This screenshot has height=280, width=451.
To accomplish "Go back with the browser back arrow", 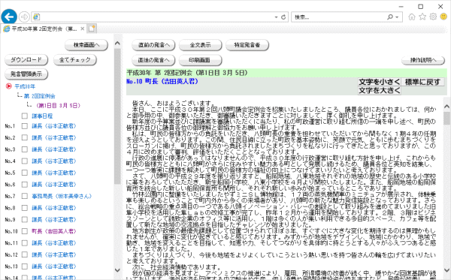I will tap(9, 17).
